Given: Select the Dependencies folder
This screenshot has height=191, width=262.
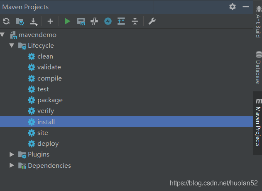Looking at the screenshot, I should (x=49, y=166).
